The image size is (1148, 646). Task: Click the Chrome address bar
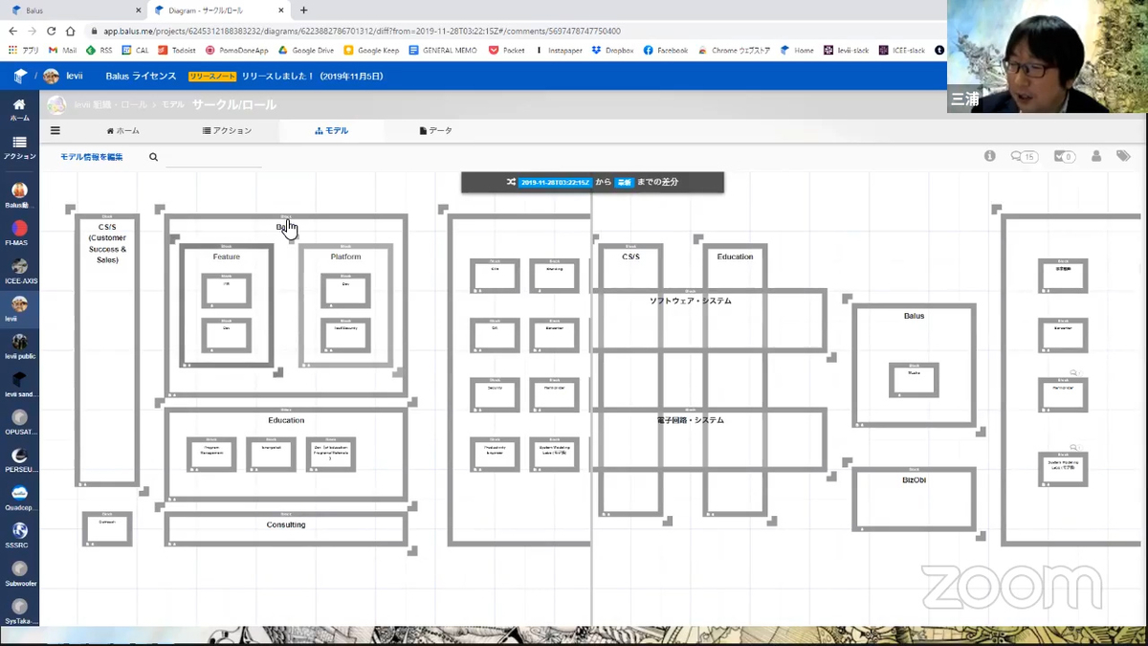point(517,31)
